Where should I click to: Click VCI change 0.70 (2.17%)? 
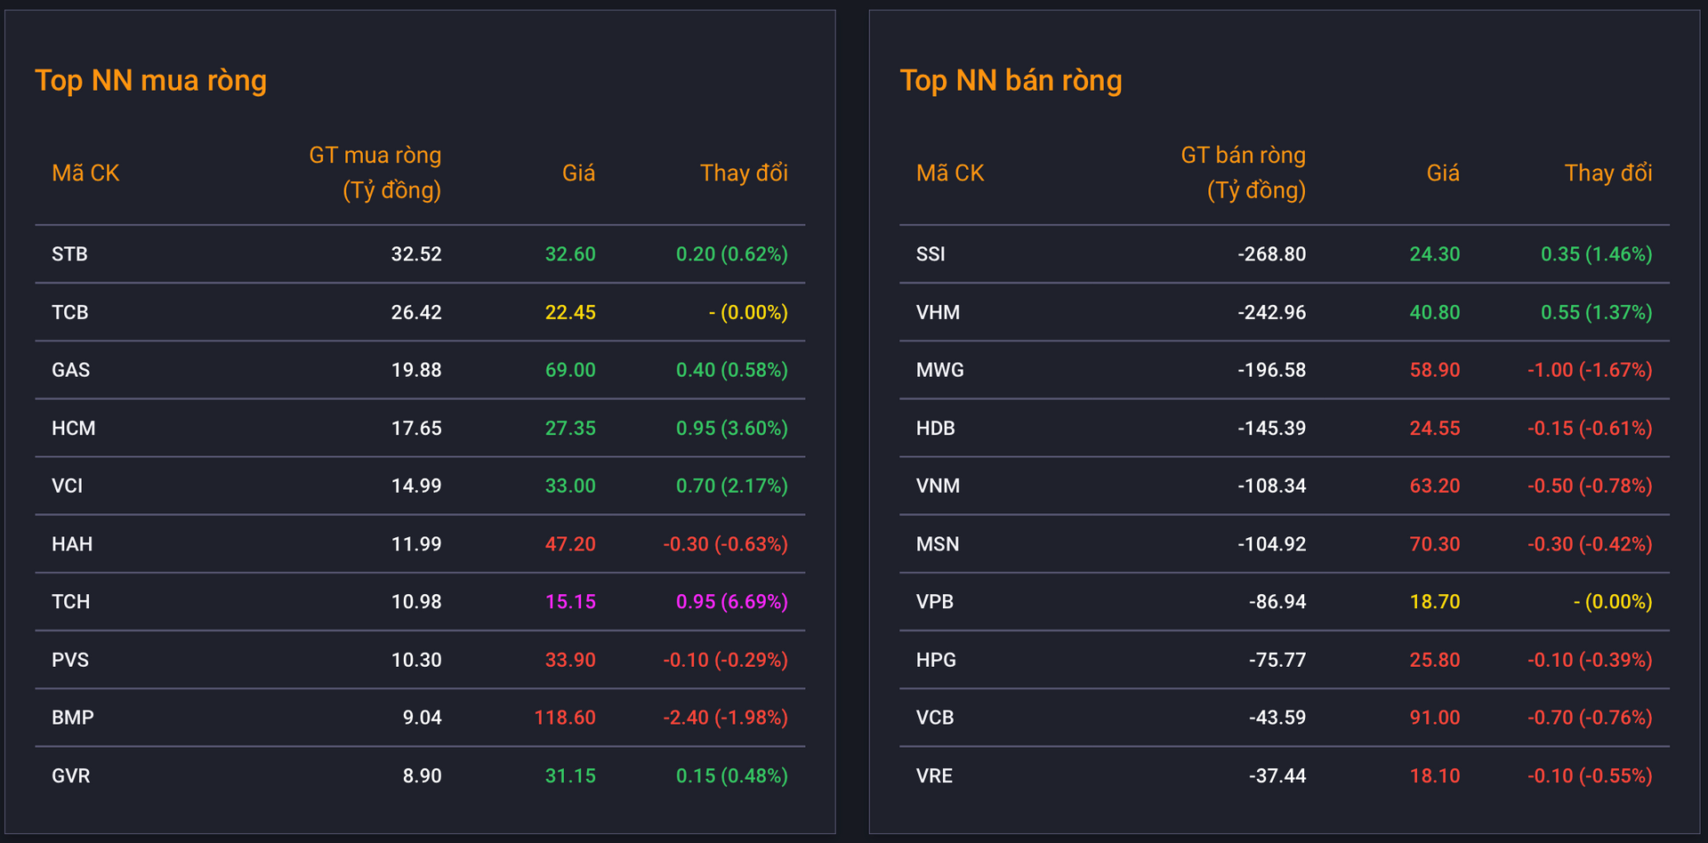pos(732,486)
